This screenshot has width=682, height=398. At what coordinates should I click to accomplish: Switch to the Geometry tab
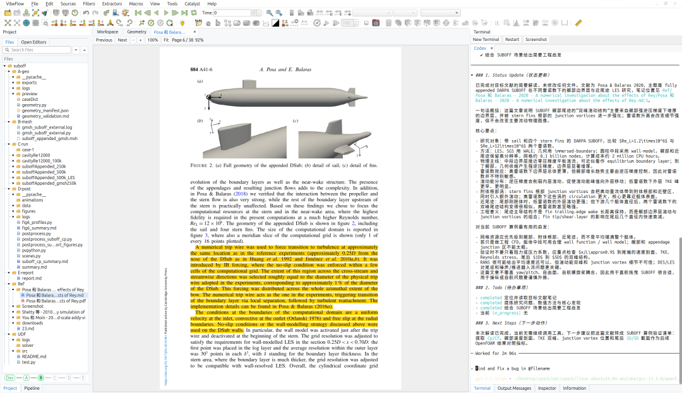pyautogui.click(x=136, y=32)
